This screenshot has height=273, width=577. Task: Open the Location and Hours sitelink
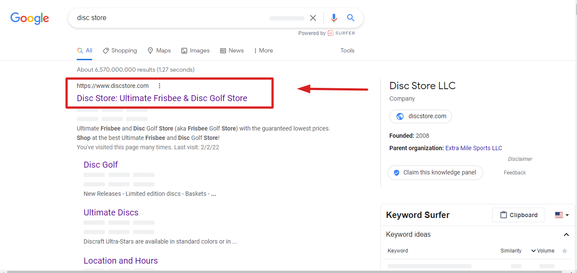pyautogui.click(x=121, y=261)
